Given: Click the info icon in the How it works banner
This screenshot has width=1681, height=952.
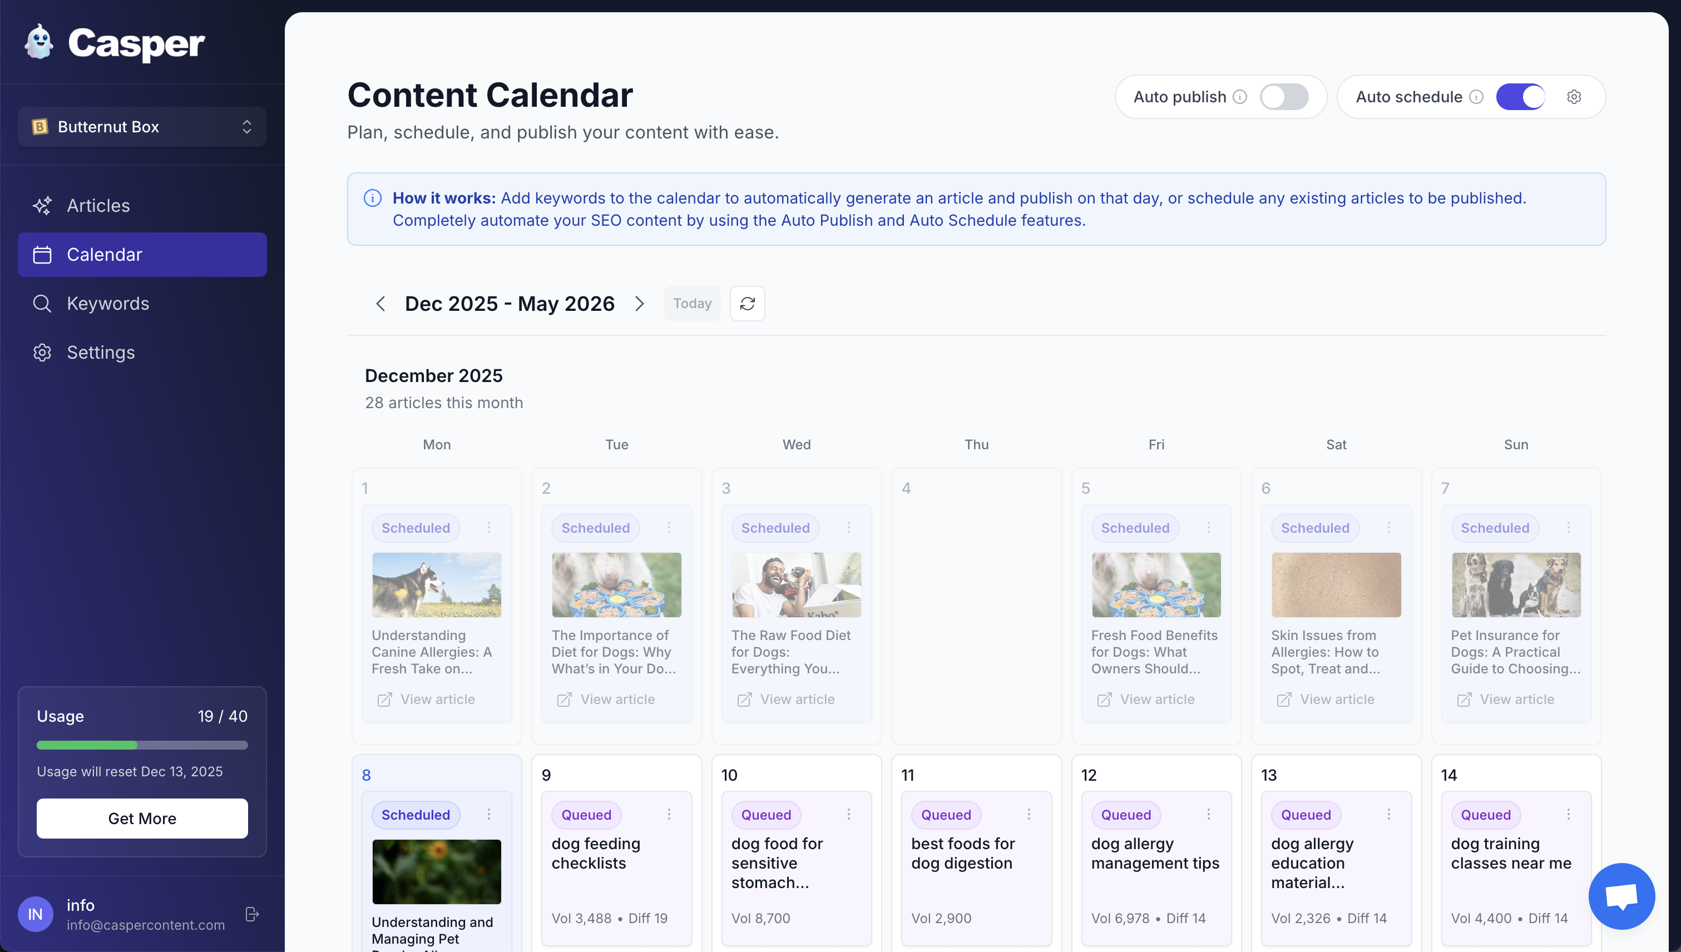Looking at the screenshot, I should 372,197.
